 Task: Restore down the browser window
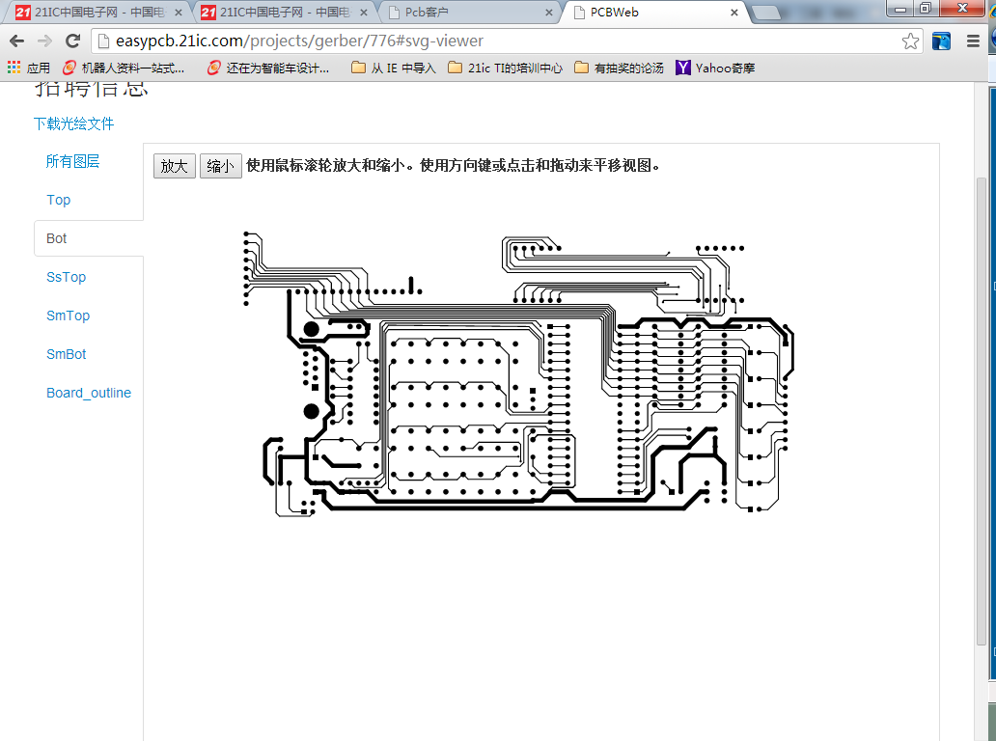pyautogui.click(x=926, y=9)
